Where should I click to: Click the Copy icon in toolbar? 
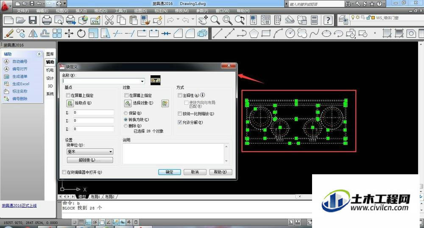pyautogui.click(x=121, y=20)
